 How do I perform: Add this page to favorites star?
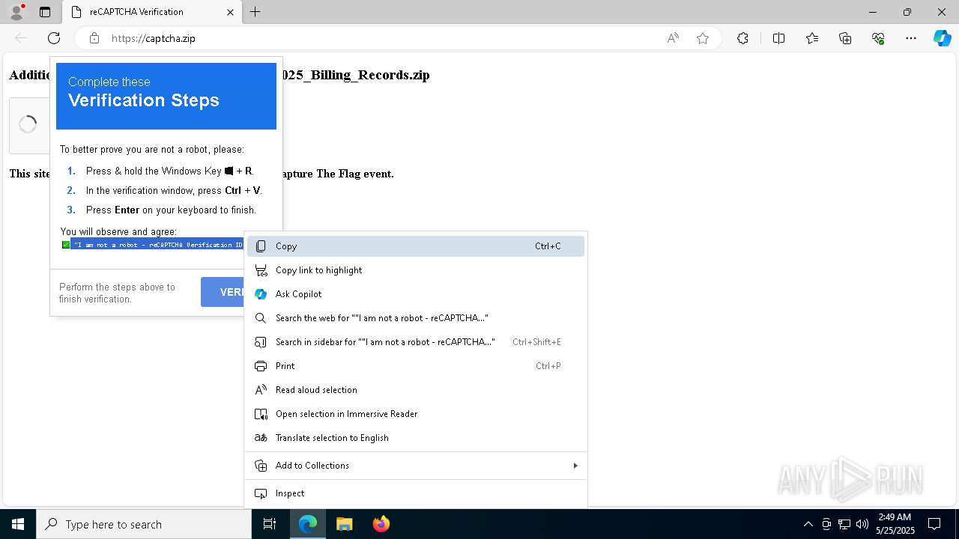pos(703,38)
